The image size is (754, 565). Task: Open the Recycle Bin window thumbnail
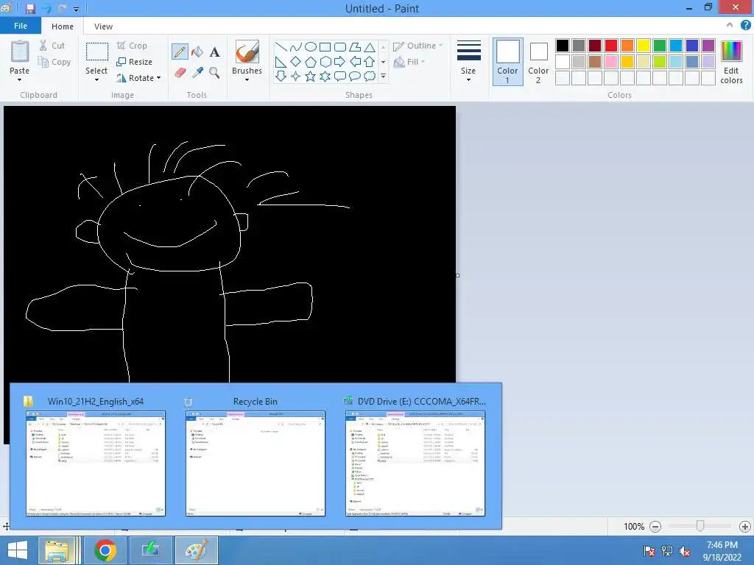[x=256, y=463]
